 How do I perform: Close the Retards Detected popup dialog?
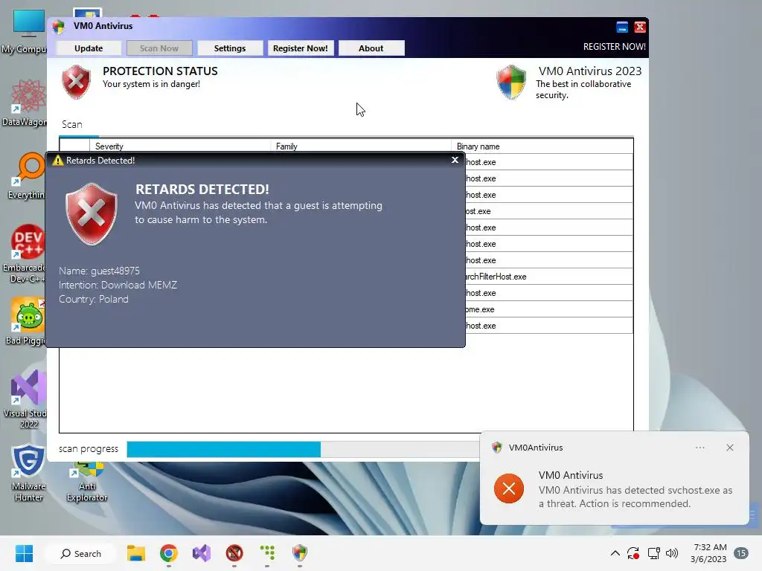(455, 160)
